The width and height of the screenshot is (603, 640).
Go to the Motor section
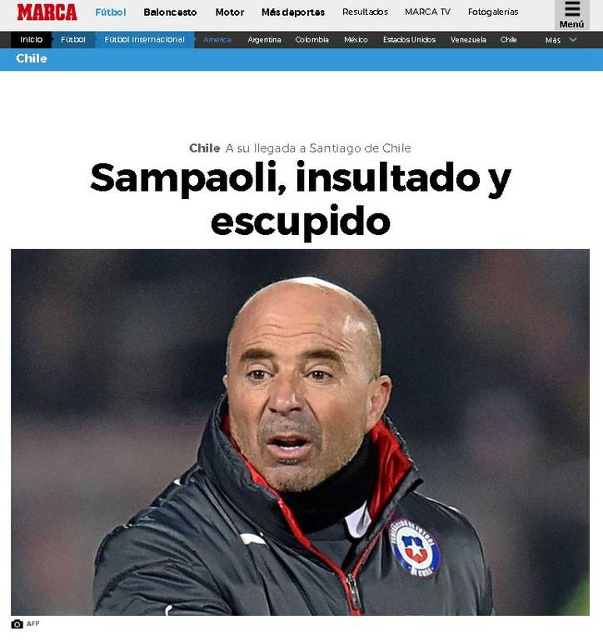230,12
